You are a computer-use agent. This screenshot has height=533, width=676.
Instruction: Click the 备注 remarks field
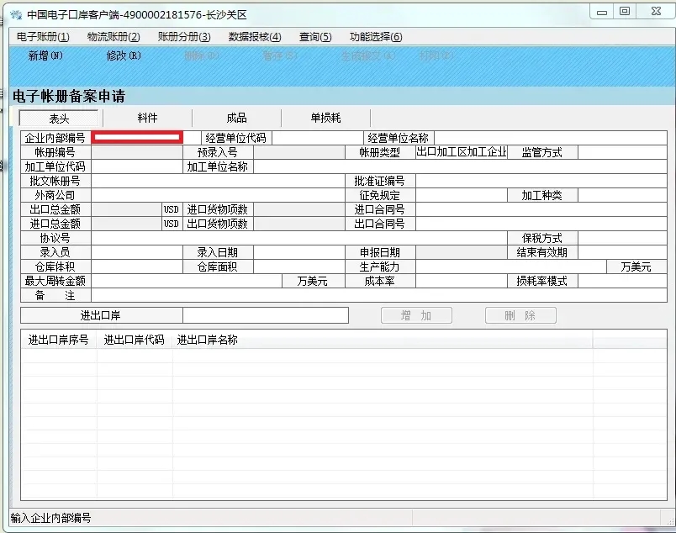378,296
